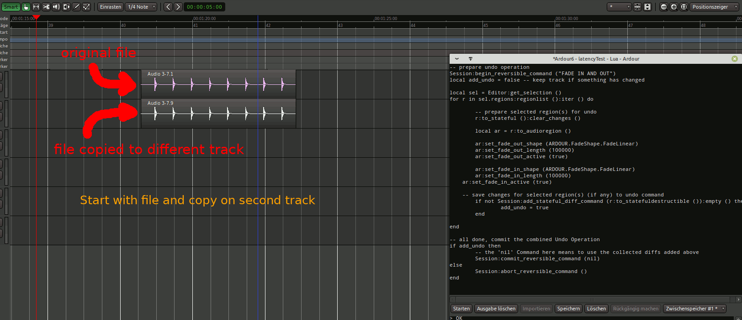Click the Einrasten snap button
Screen dimensions: 742x320
tap(111, 7)
